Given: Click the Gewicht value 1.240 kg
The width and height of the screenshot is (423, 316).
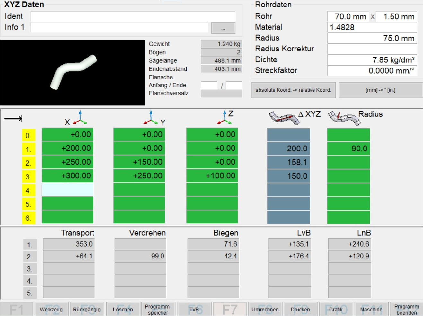Looking at the screenshot, I should (221, 44).
